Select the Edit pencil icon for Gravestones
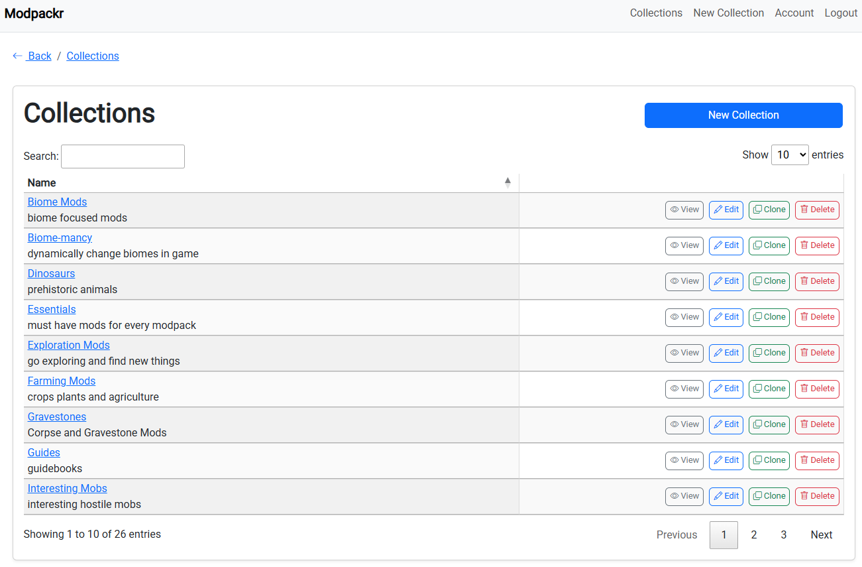 [718, 424]
